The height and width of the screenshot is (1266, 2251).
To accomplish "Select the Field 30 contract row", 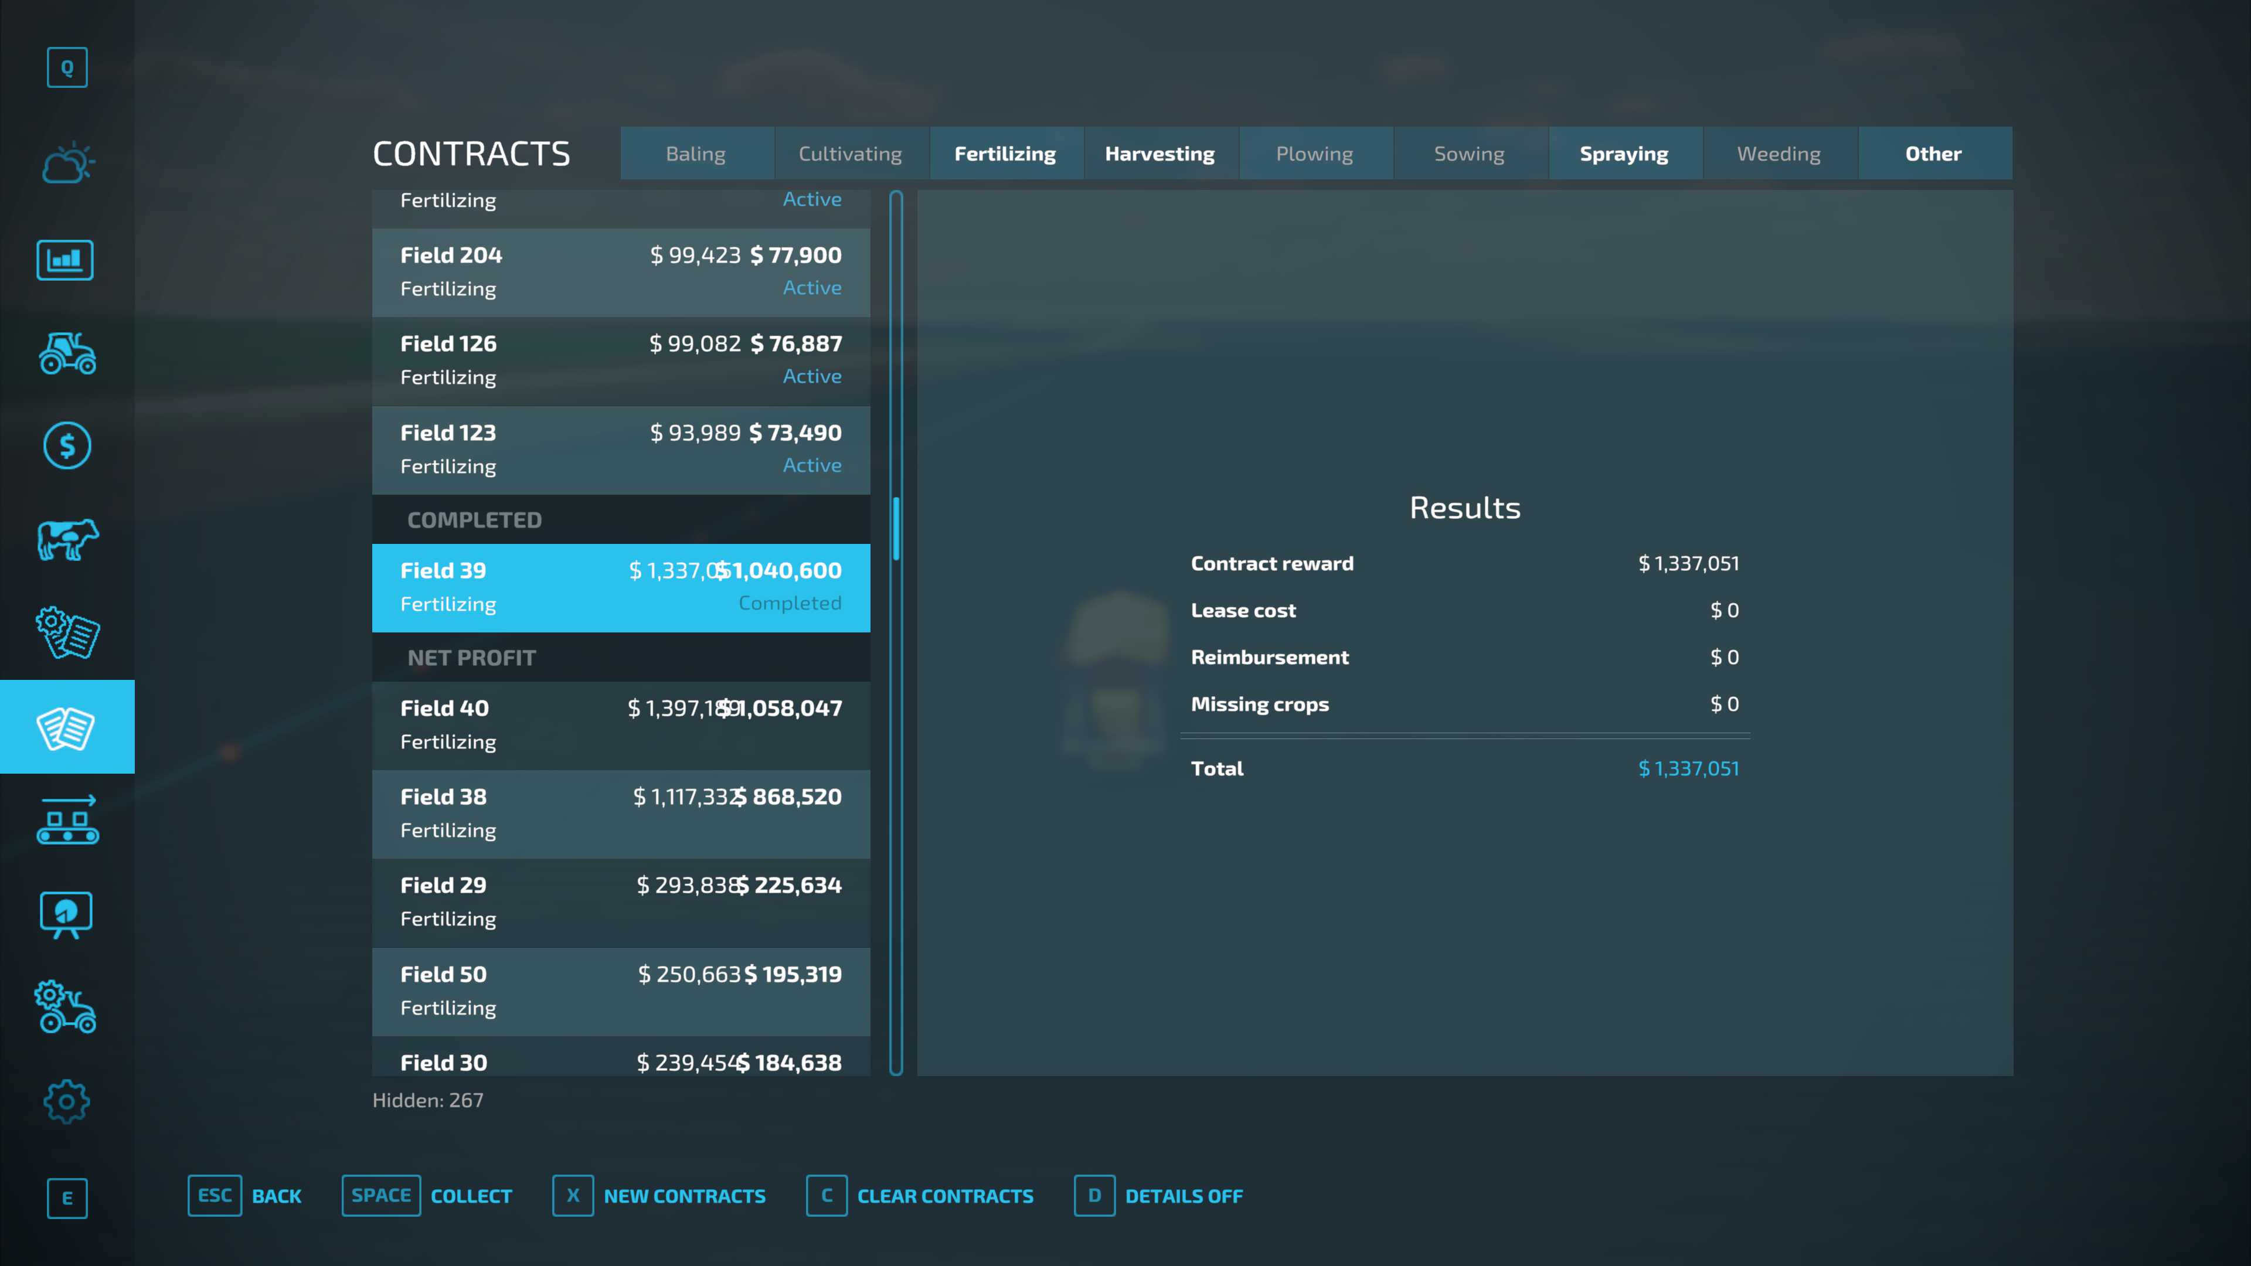I will (x=621, y=1057).
